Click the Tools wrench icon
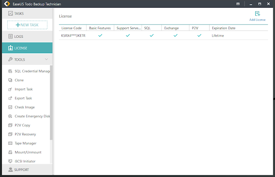 click(x=10, y=59)
